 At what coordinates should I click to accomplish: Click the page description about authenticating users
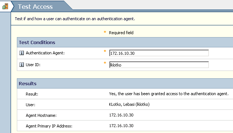[x=75, y=19]
